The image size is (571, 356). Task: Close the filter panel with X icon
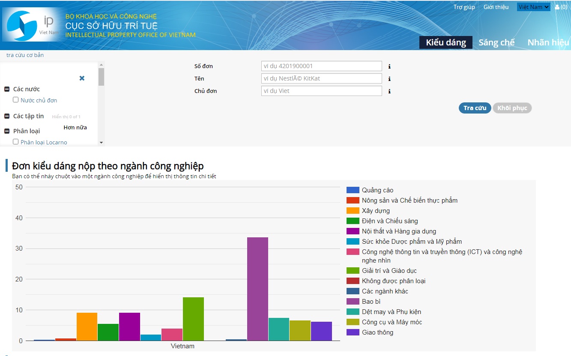[82, 78]
